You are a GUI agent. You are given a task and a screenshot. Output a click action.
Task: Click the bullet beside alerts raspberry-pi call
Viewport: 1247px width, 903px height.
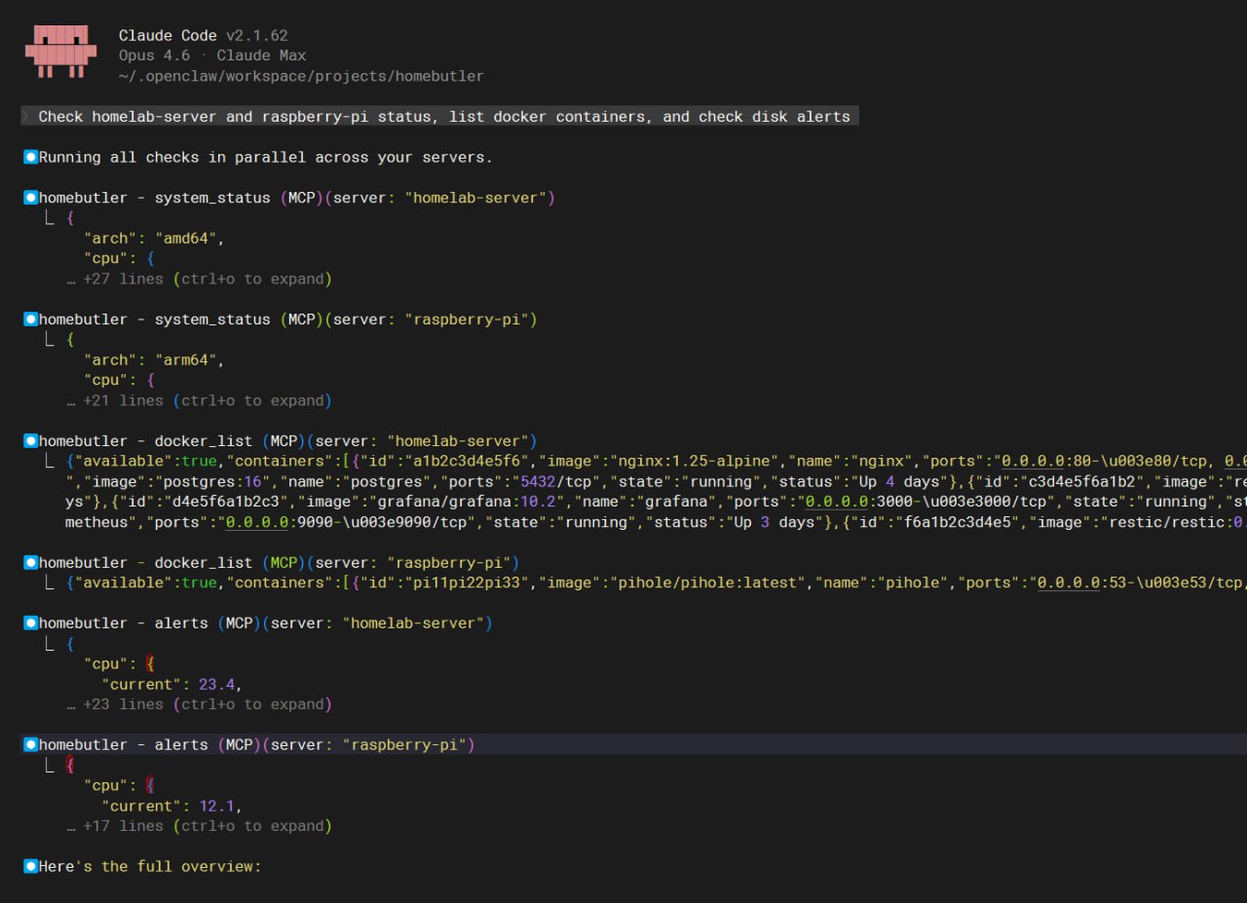click(31, 745)
